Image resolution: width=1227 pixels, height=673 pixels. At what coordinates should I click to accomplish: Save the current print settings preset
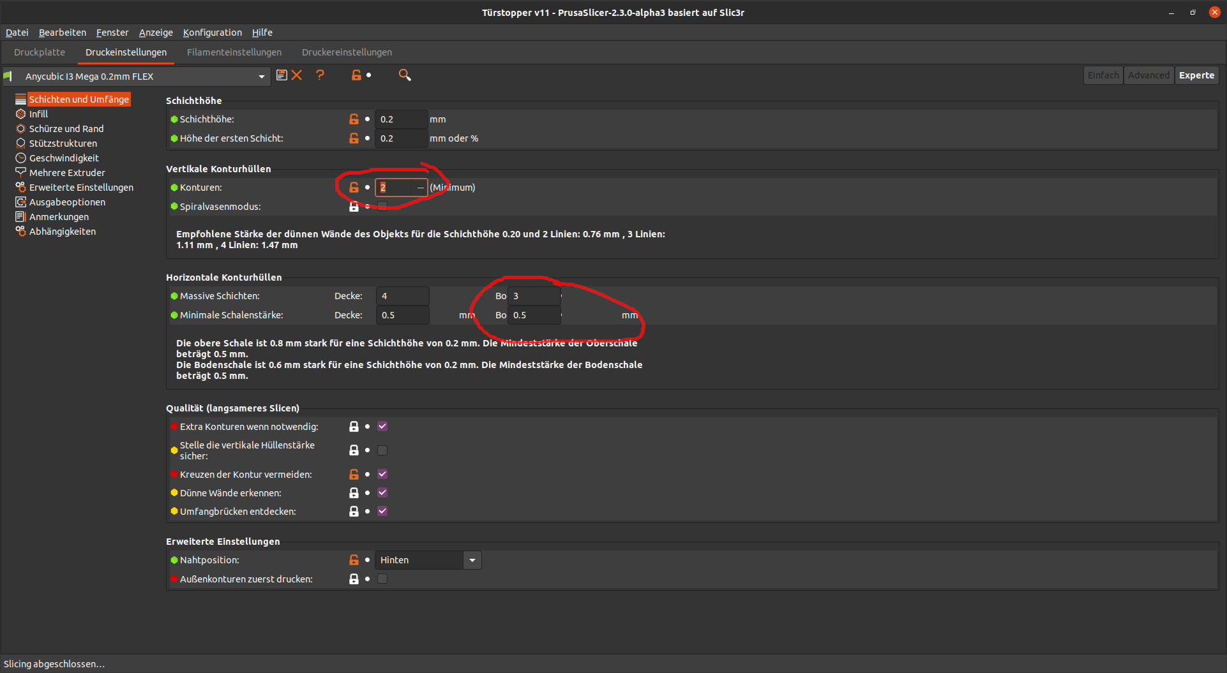[x=282, y=75]
